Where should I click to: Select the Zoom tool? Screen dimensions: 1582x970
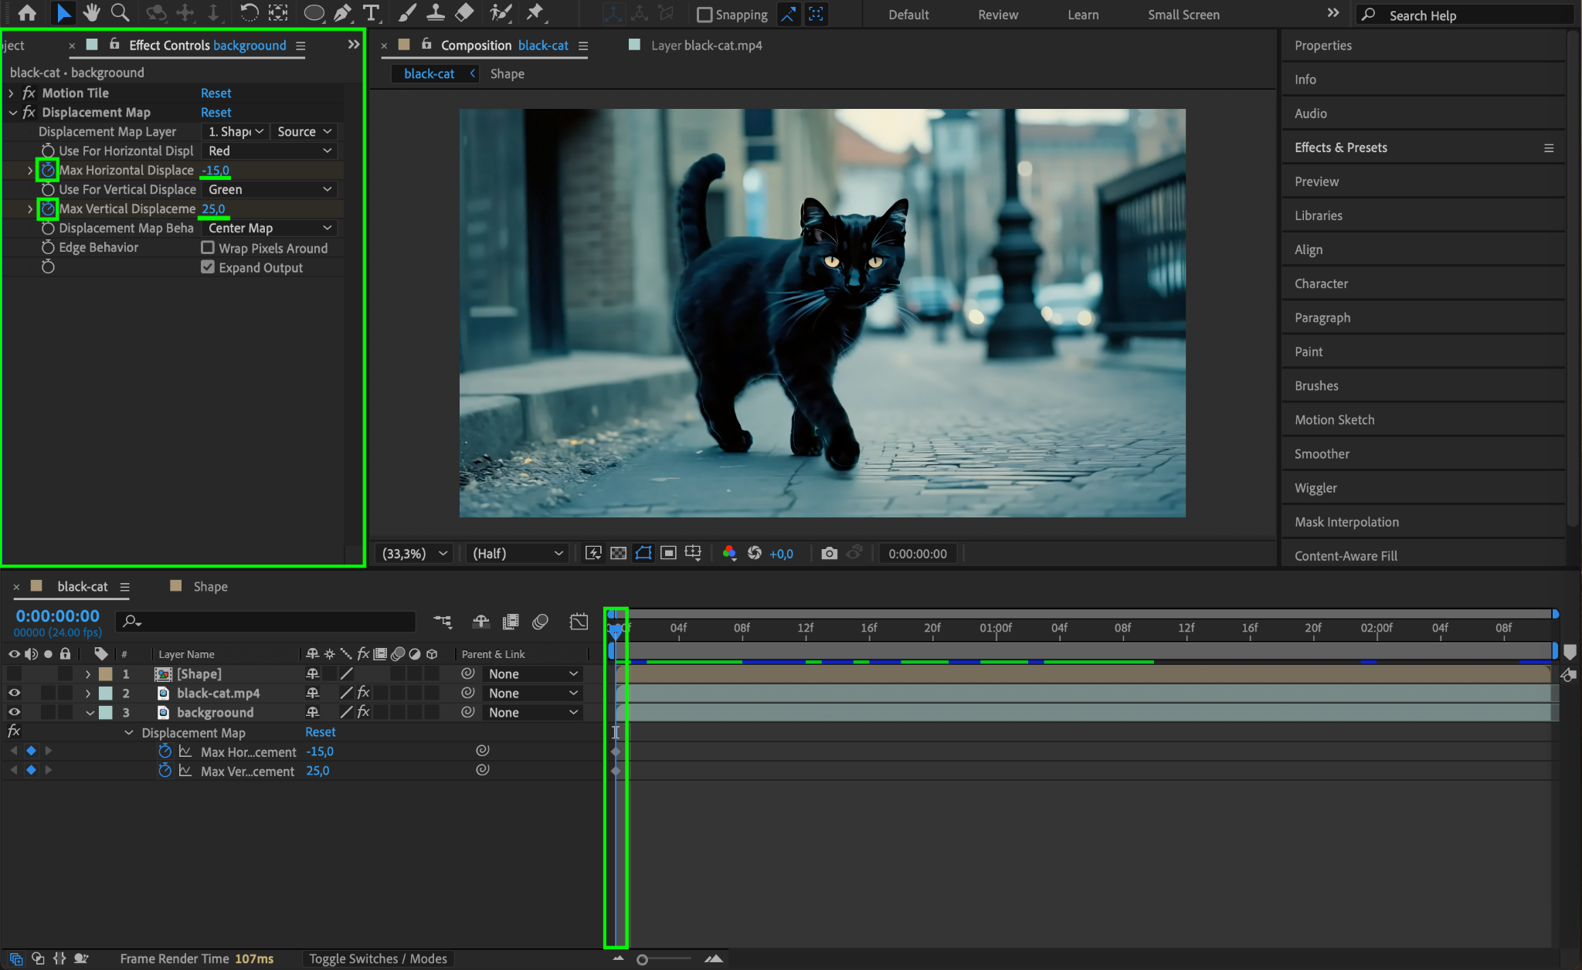coord(120,13)
